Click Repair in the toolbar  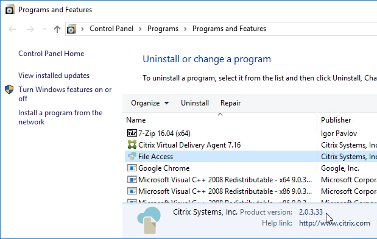[230, 103]
